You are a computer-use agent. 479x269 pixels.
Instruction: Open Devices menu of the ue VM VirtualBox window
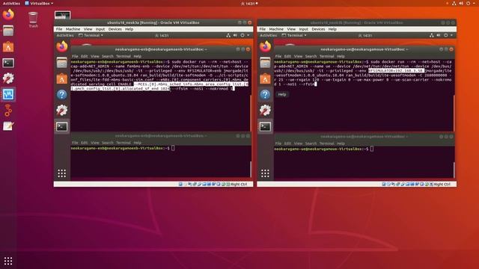coord(318,29)
